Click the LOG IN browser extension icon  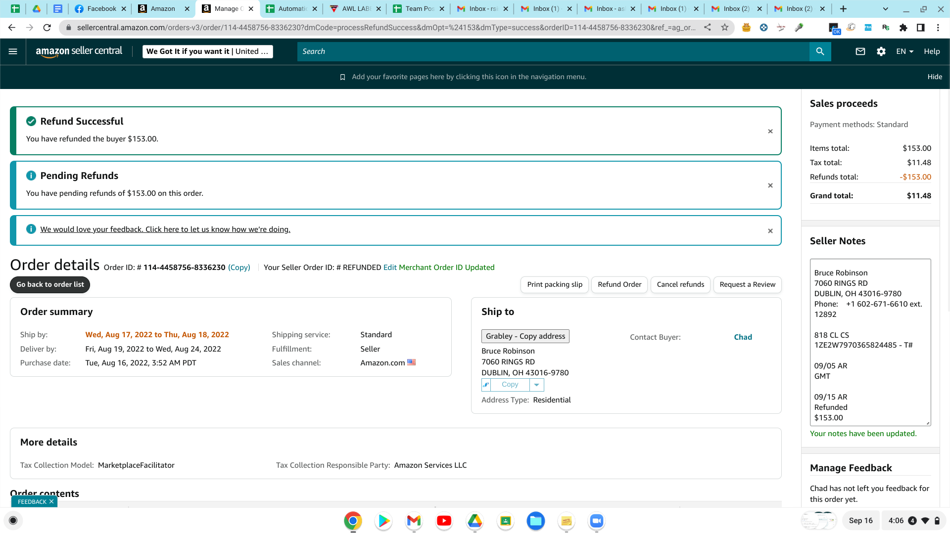781,28
